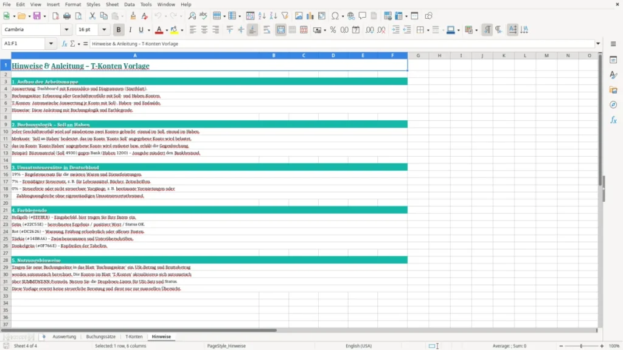Screen dimensions: 623x350
Task: Click the Save document icon
Action: pos(37,16)
